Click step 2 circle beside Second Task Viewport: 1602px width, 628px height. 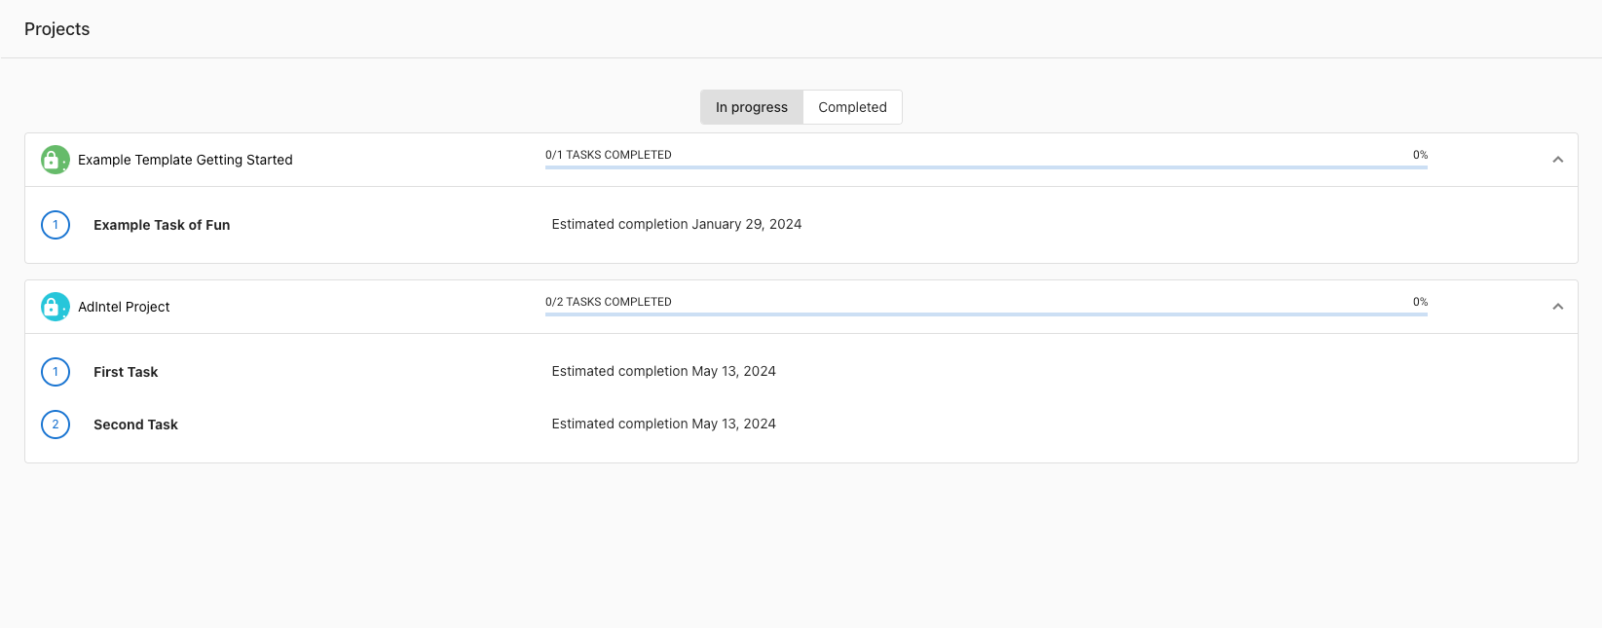tap(56, 425)
